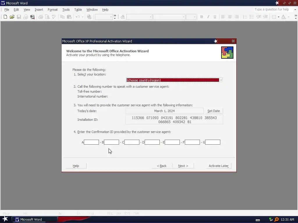Toggle the Center alignment button
Screen dimensions: 298x223
coord(230,17)
